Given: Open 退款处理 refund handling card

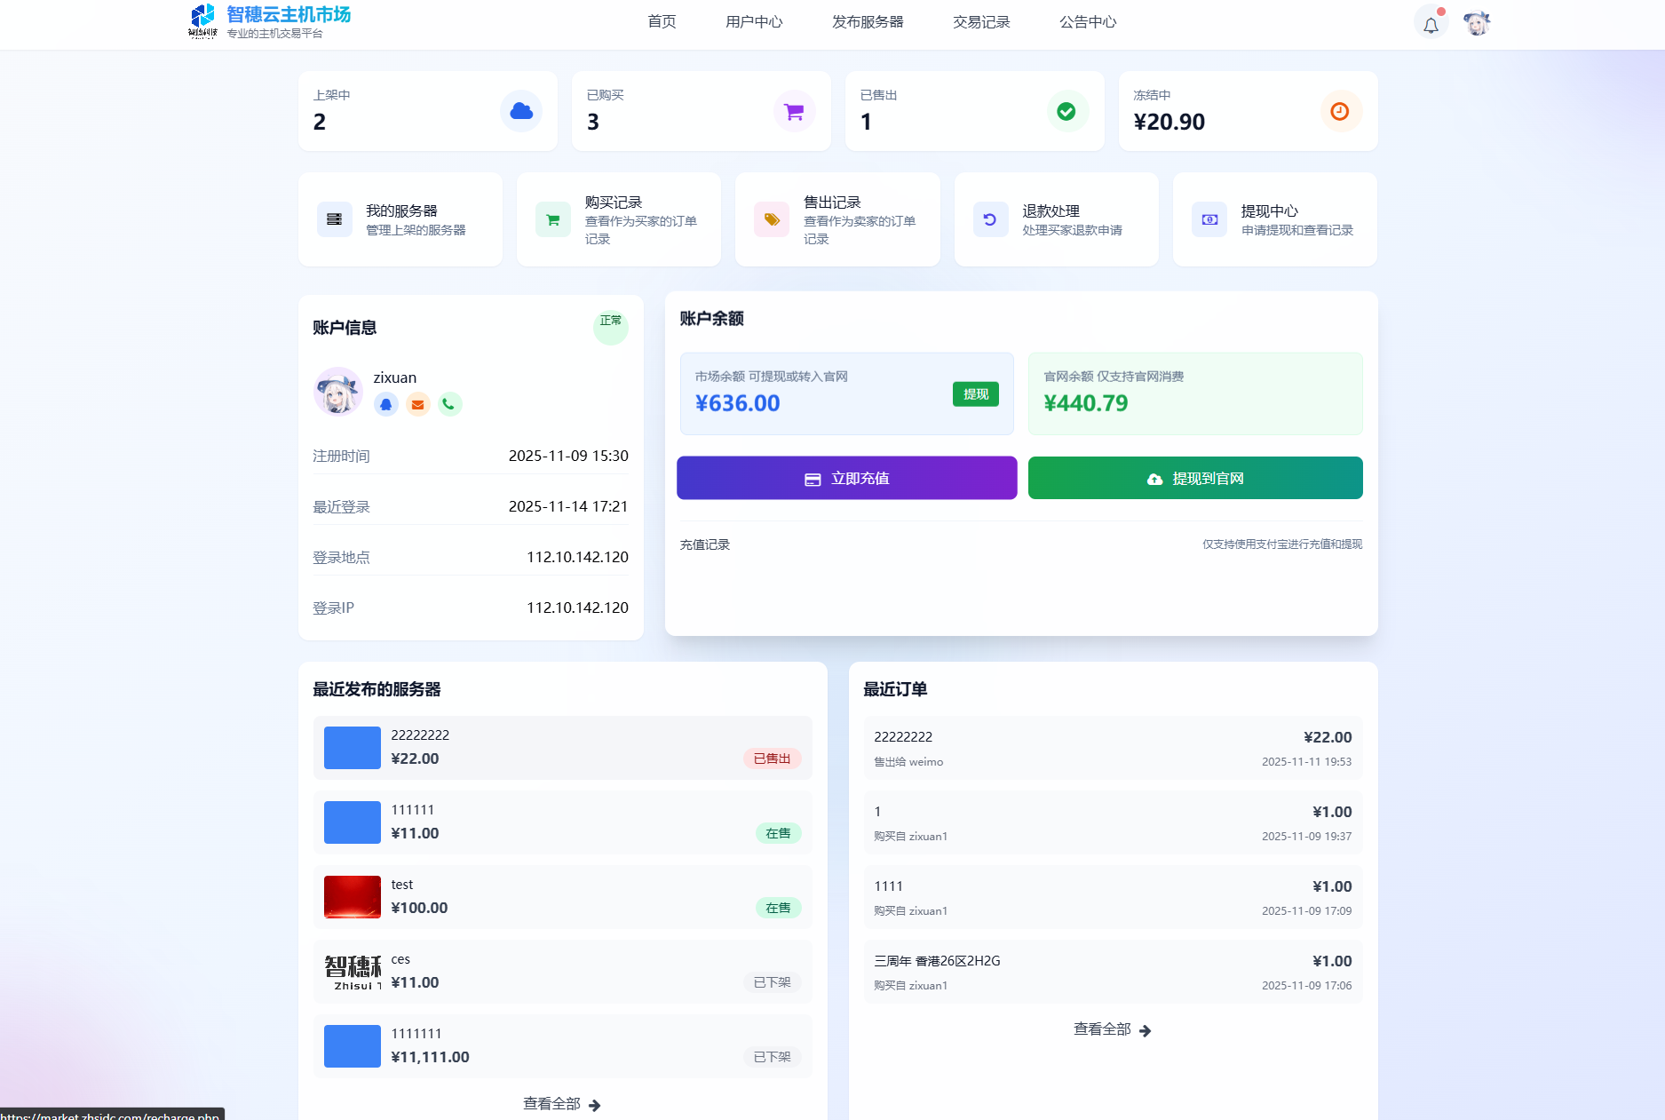Looking at the screenshot, I should pos(1056,219).
